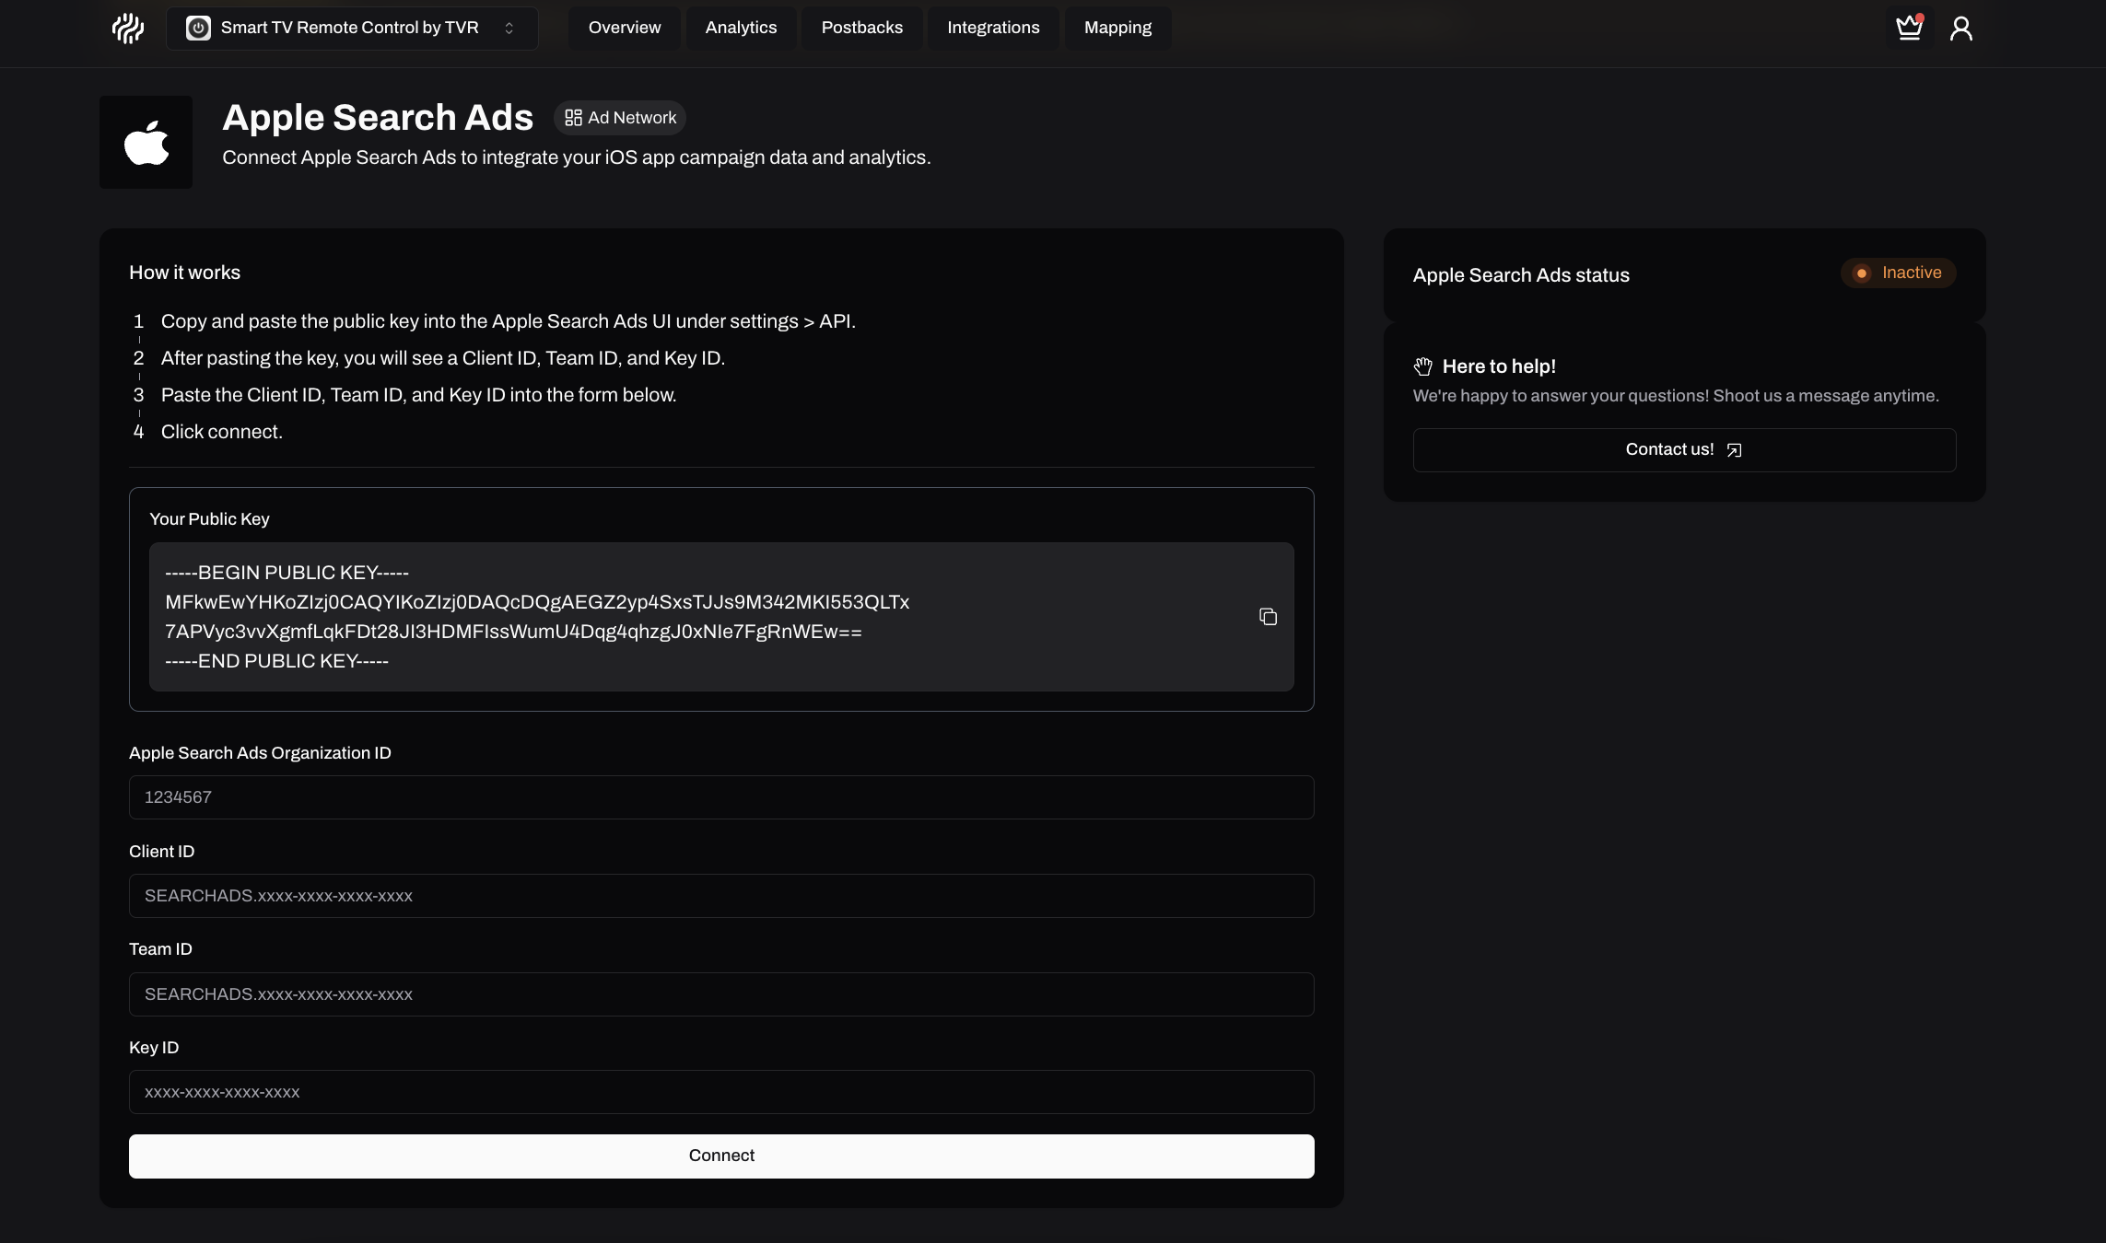Switch to the Postbacks tab
2106x1243 pixels.
tap(862, 28)
